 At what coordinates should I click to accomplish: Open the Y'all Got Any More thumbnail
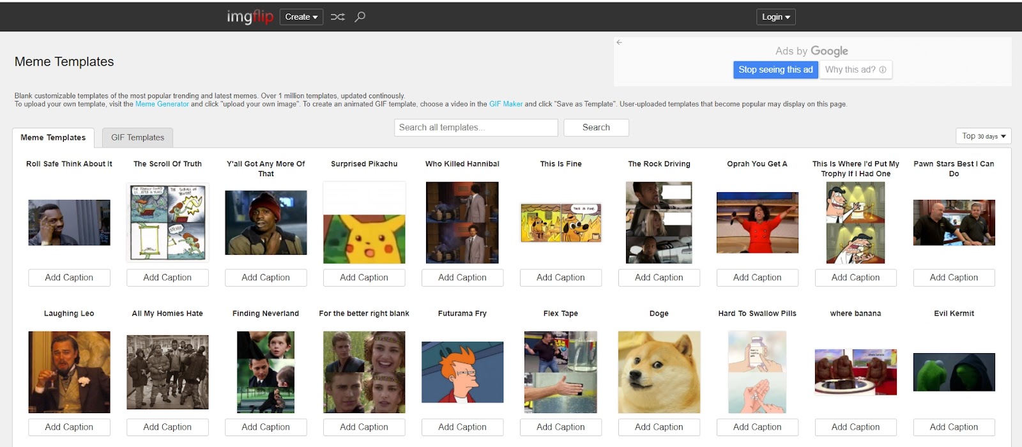tap(266, 222)
